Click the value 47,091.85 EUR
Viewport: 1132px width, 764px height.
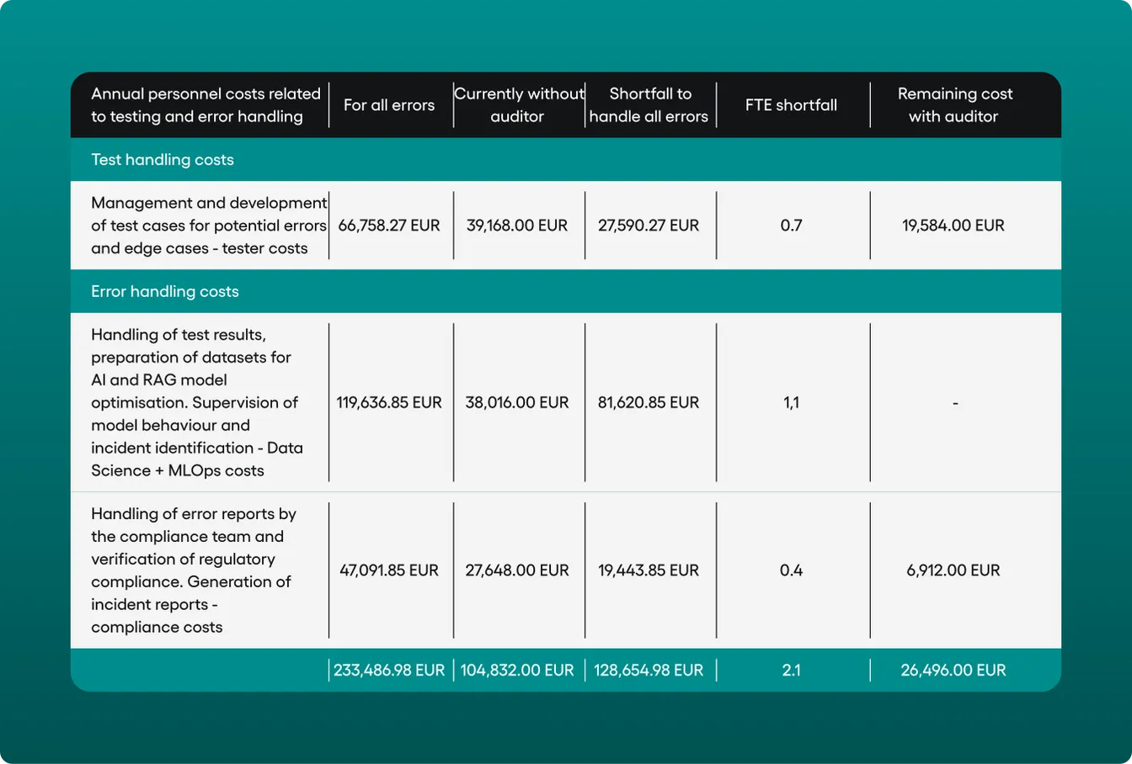(389, 570)
